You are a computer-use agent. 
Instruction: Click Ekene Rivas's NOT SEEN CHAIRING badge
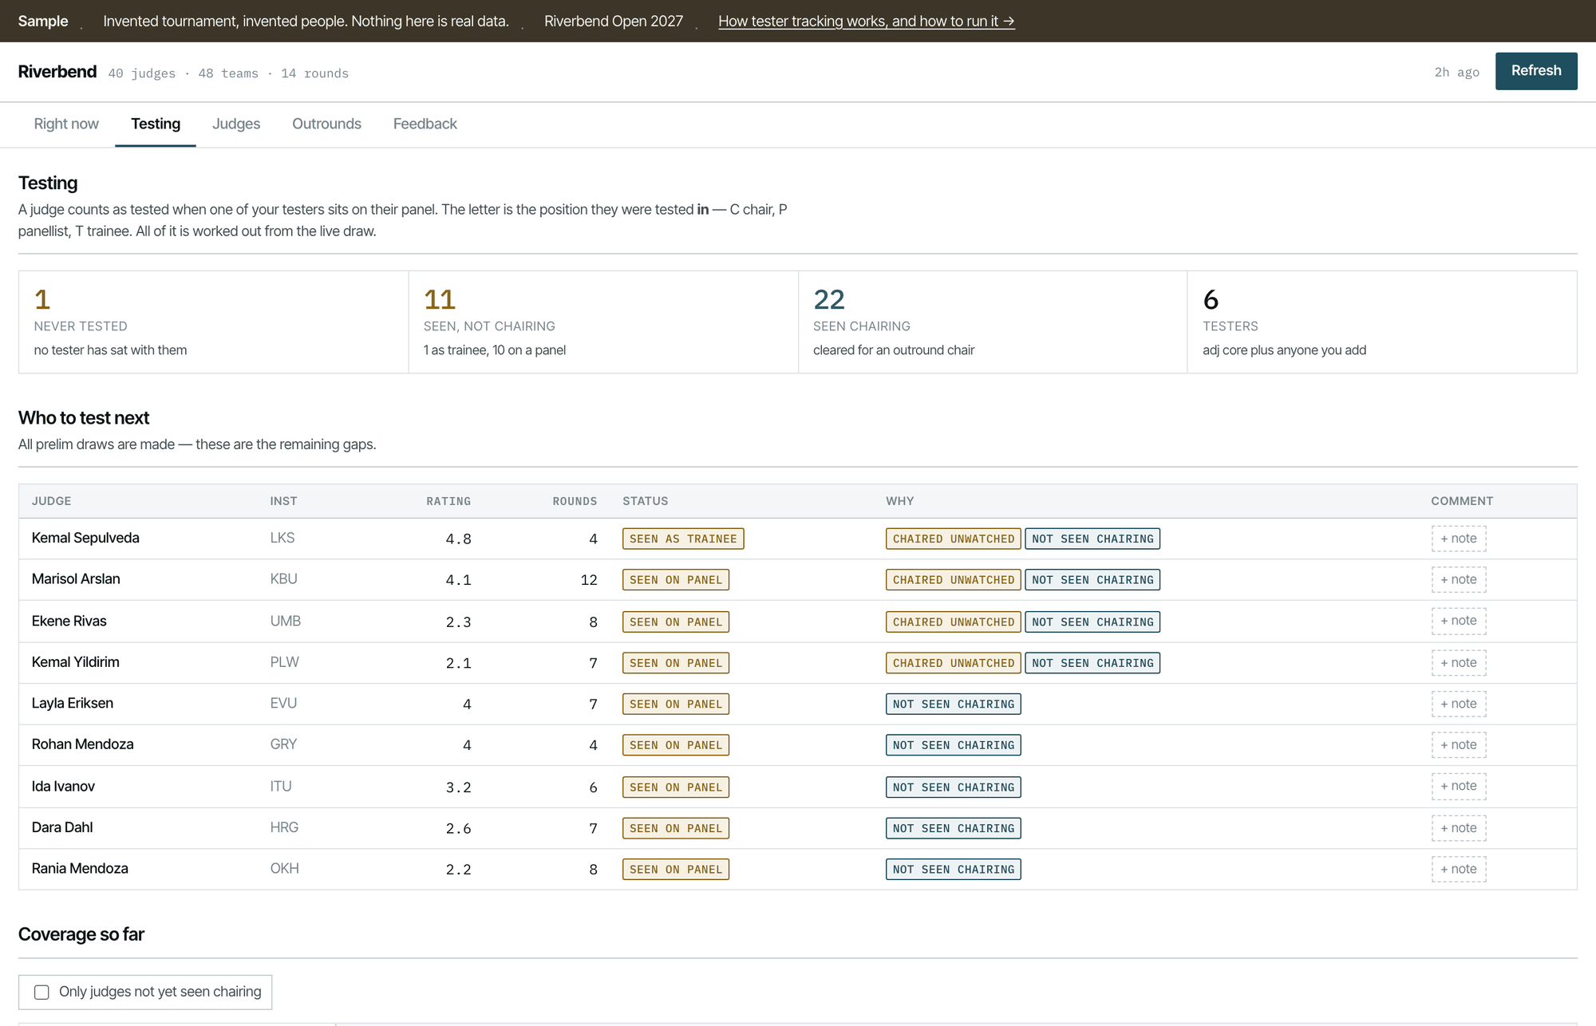click(1092, 622)
